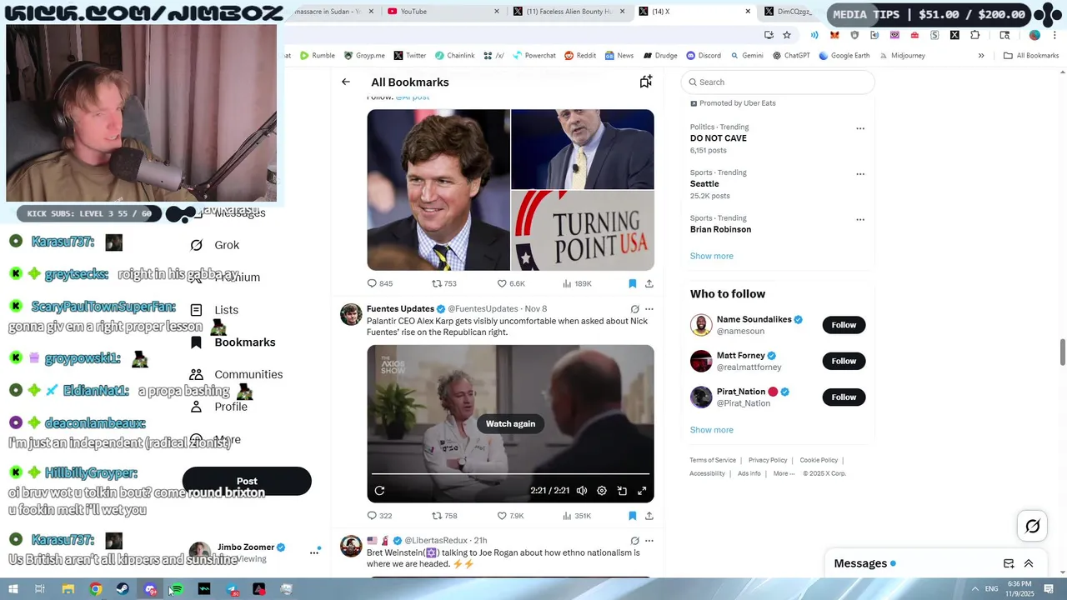The height and width of the screenshot is (600, 1067).
Task: Open more menu on Fuentes Updates post
Action: tap(649, 309)
